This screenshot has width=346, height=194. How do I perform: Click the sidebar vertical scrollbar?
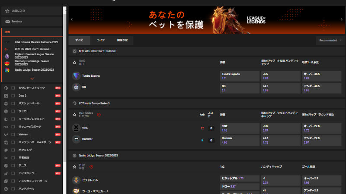(65, 86)
